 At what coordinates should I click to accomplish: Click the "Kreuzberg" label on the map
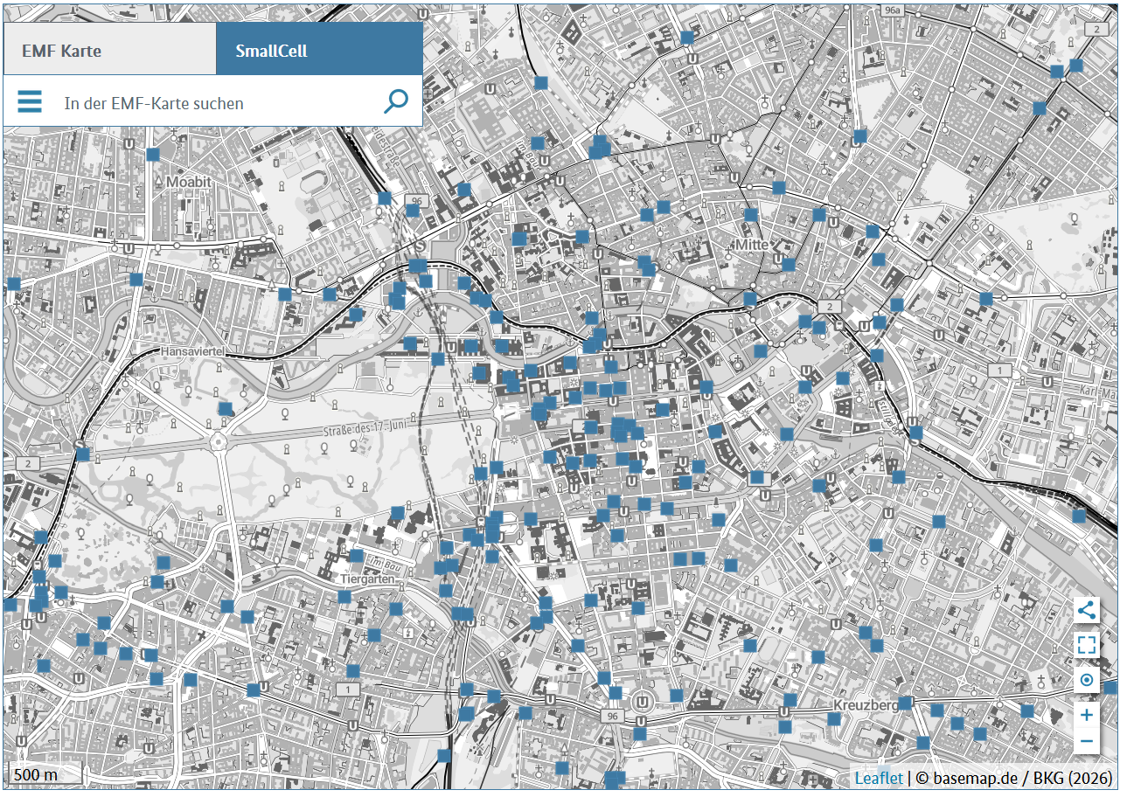[866, 704]
